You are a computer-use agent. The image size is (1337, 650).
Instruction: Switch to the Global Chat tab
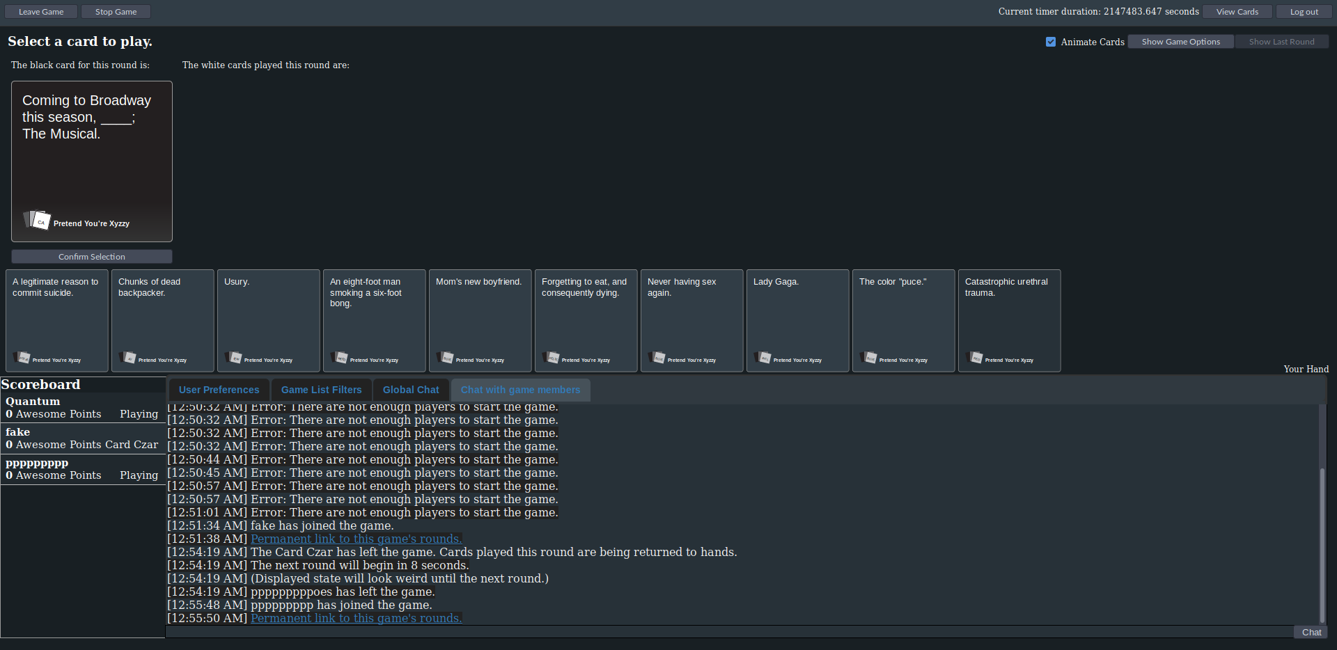pos(410,390)
